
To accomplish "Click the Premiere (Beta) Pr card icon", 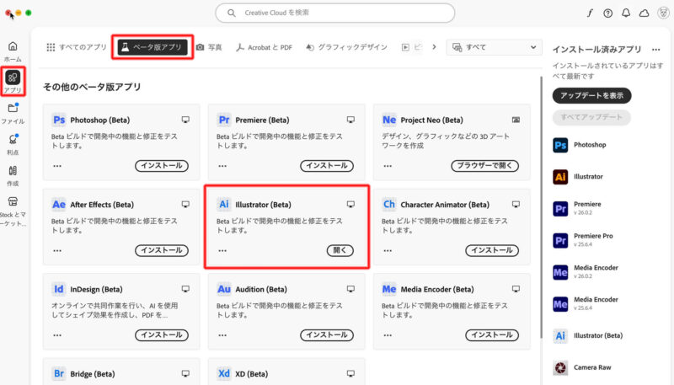I will (224, 120).
